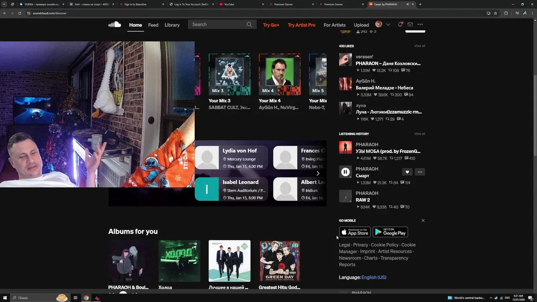Advance the events carousel with its arrow

click(x=318, y=173)
